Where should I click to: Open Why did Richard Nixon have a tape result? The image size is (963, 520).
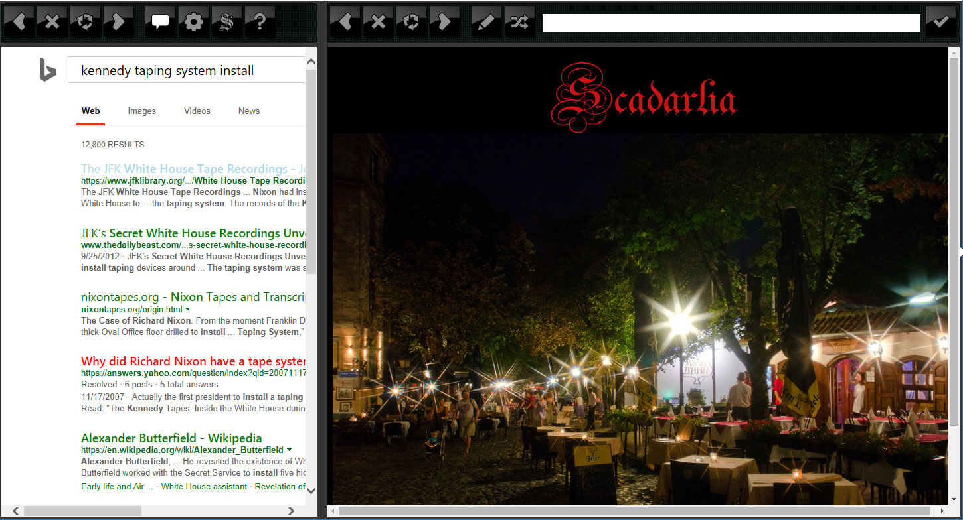coord(193,361)
